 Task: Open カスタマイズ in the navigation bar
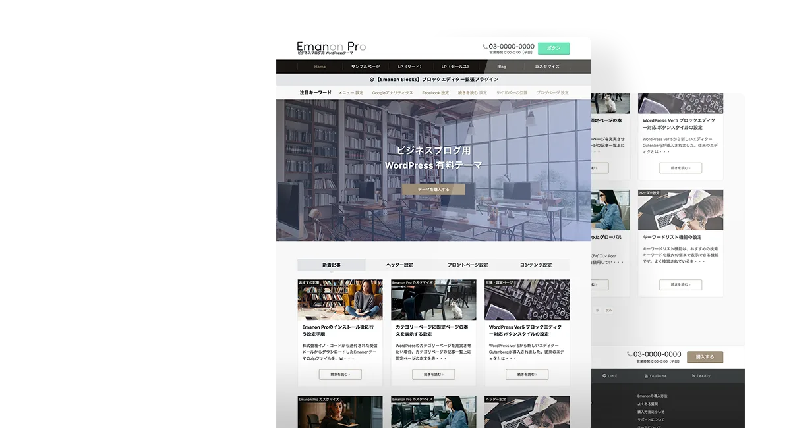tap(547, 67)
